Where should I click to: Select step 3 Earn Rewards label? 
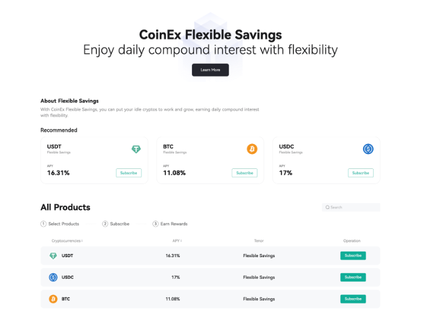click(x=174, y=224)
